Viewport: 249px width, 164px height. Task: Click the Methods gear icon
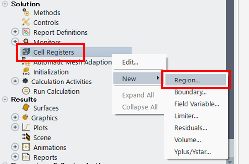tap(26, 12)
